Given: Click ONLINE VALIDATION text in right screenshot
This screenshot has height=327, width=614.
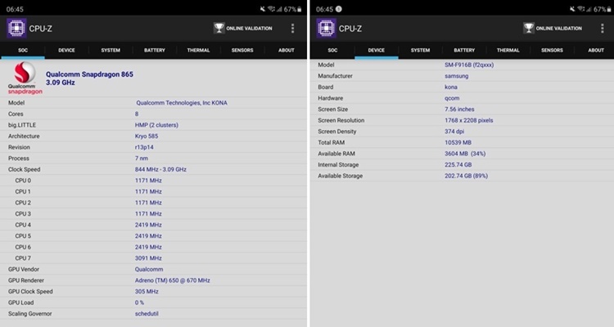Looking at the screenshot, I should pyautogui.click(x=559, y=28).
